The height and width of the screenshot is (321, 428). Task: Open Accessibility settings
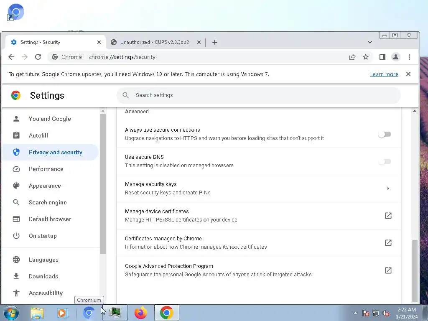(50, 293)
